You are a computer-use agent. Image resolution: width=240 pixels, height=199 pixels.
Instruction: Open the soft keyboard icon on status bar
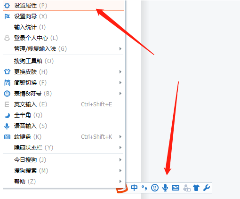coord(176,188)
